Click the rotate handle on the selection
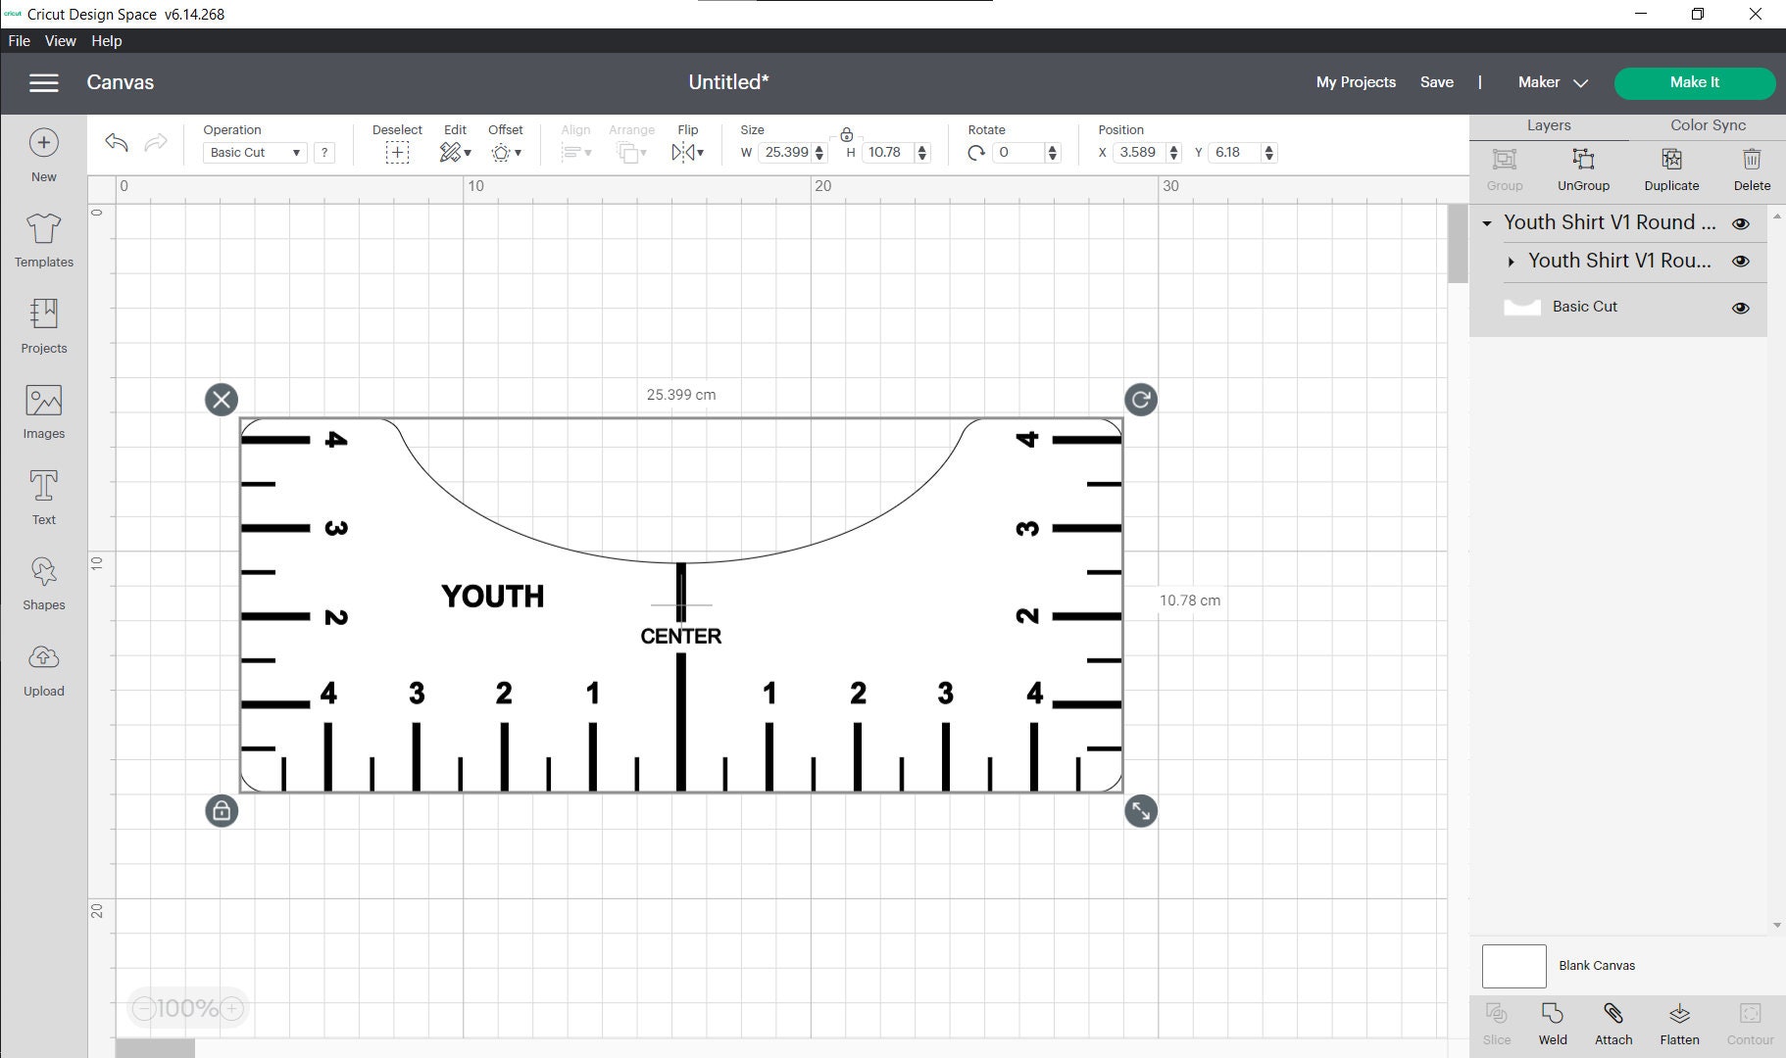Image resolution: width=1786 pixels, height=1058 pixels. pos(1140,400)
